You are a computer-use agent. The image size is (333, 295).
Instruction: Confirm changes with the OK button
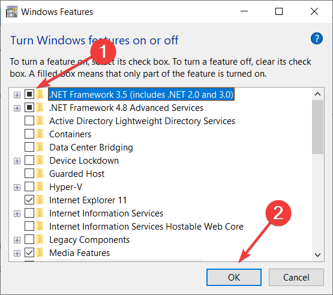point(234,278)
